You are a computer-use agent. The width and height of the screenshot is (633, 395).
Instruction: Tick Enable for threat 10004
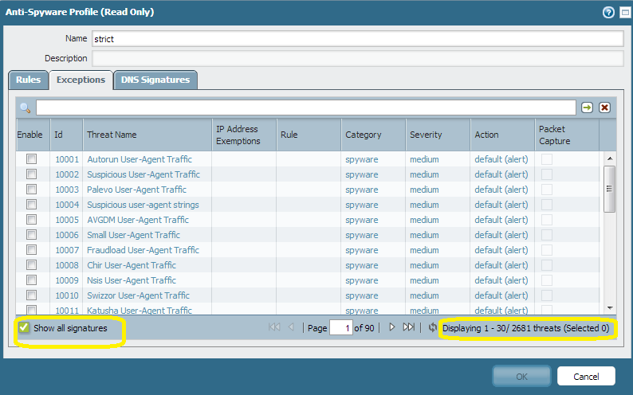[x=31, y=205]
